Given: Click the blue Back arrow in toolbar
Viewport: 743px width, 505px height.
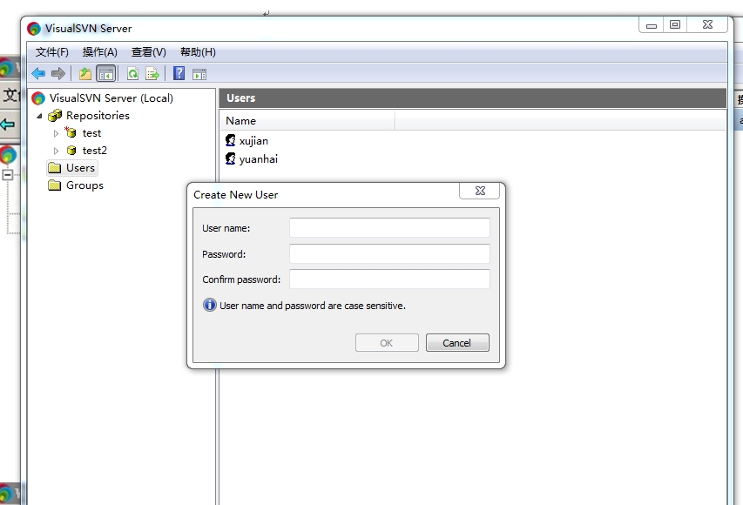Looking at the screenshot, I should tap(38, 73).
